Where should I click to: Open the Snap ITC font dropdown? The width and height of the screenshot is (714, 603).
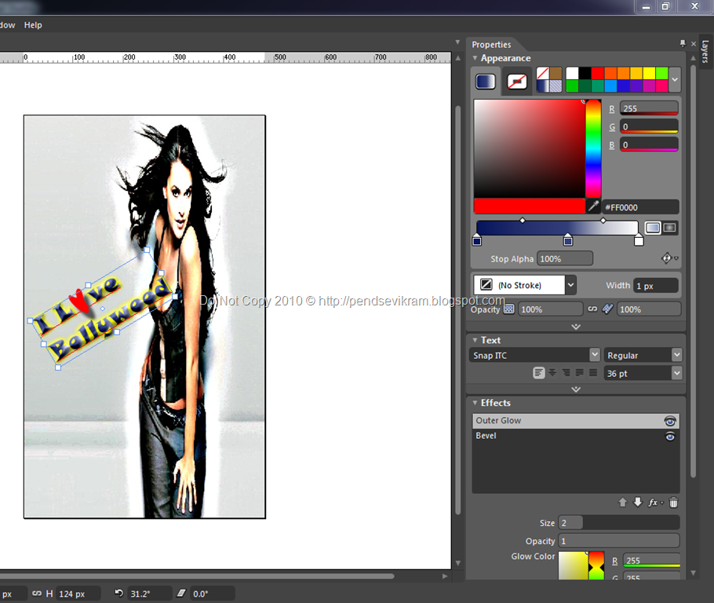point(595,354)
